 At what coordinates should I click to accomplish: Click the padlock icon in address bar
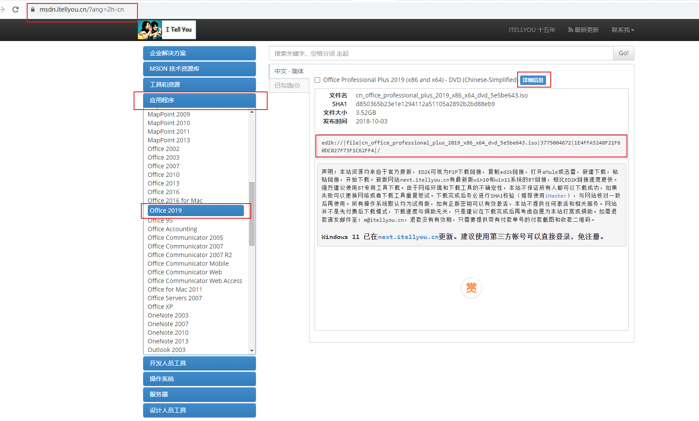(33, 9)
